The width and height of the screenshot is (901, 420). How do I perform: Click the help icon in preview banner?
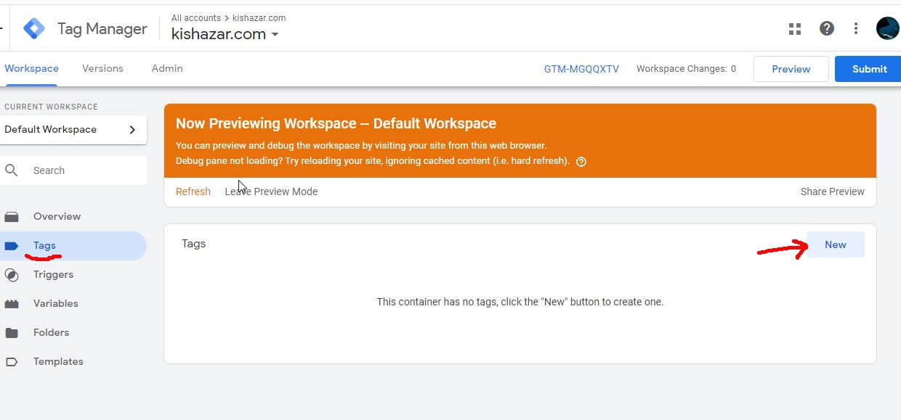pos(581,162)
